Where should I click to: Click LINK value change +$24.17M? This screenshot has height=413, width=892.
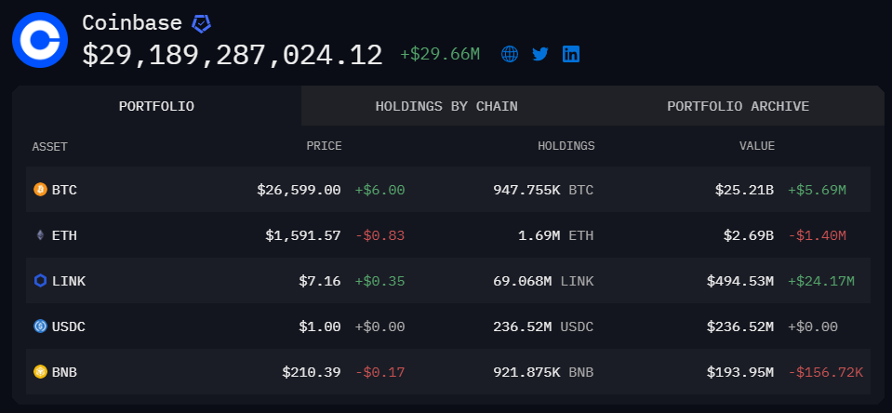821,281
